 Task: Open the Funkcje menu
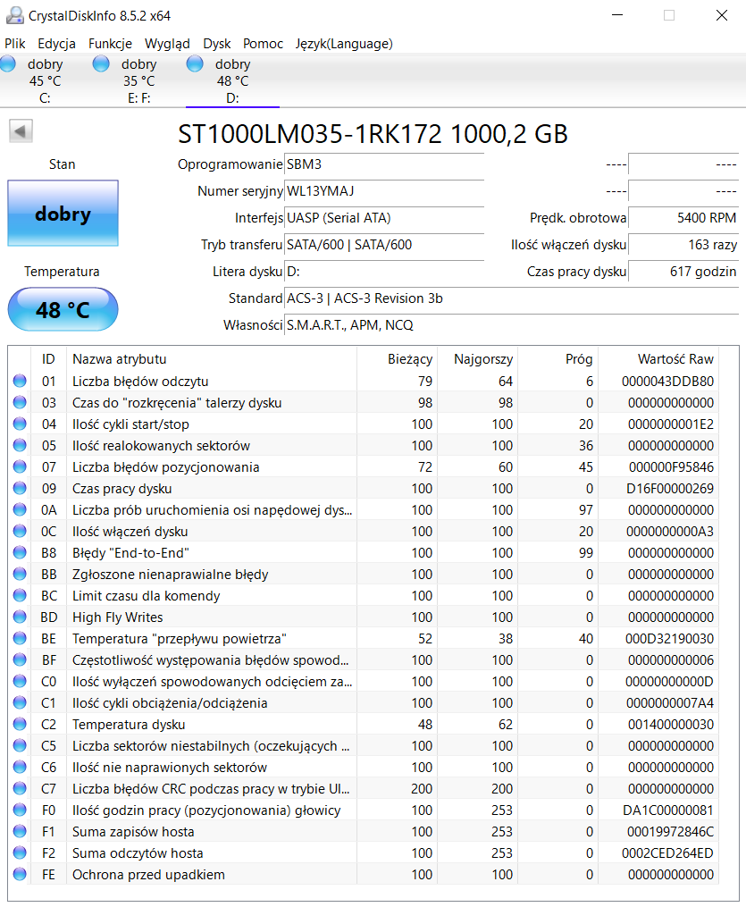(x=110, y=43)
